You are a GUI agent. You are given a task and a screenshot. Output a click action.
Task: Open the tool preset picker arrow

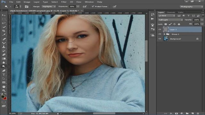(x=11, y=6)
